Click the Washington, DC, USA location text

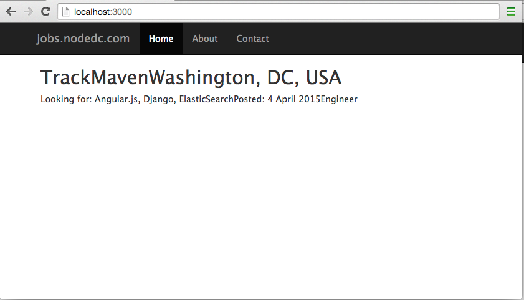click(245, 77)
